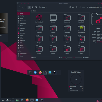The image size is (102, 102).
Task: Adjust the Zoom slider in status bar
Action: [x=68, y=58]
